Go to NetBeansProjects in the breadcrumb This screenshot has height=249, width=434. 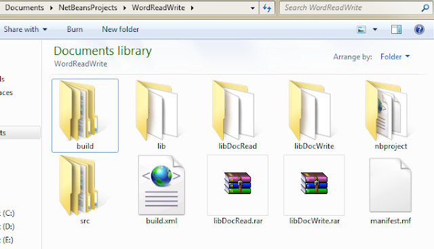coord(87,7)
